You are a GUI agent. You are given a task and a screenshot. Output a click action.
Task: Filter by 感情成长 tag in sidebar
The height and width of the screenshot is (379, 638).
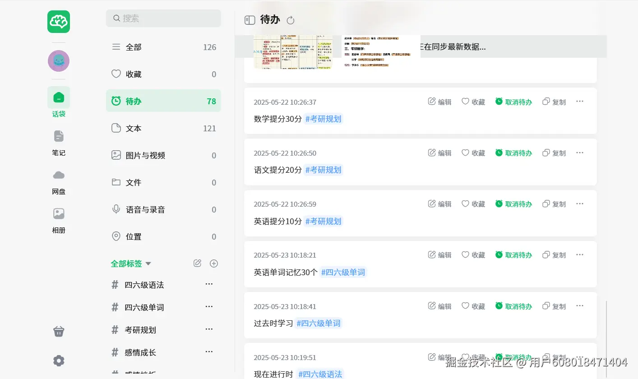point(140,352)
